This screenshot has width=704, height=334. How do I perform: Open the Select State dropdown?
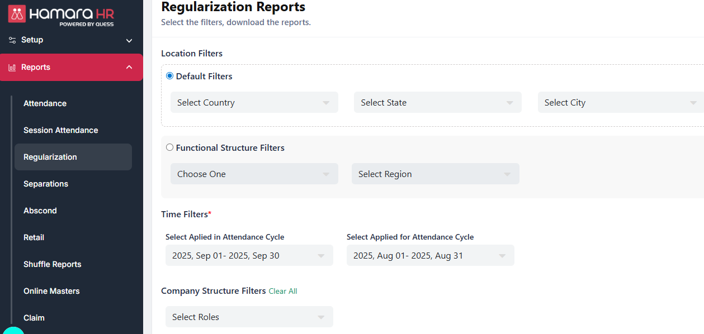(x=438, y=103)
